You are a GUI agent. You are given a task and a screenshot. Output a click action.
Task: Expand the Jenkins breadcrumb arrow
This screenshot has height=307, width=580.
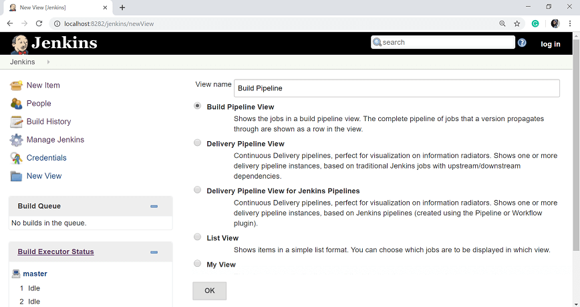(49, 62)
